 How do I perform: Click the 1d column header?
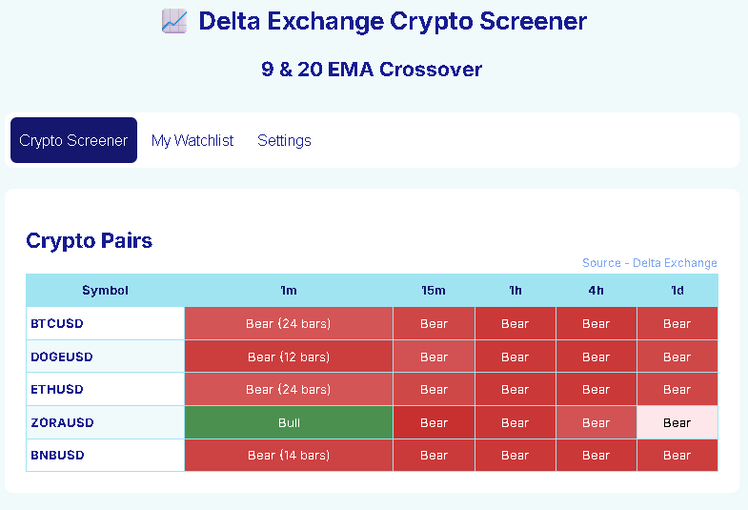pos(677,291)
